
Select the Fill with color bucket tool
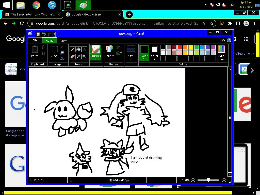(78, 49)
